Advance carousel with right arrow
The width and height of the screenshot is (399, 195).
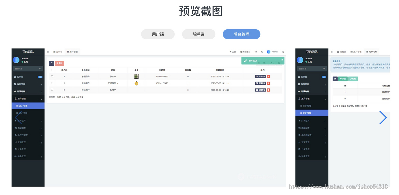click(x=383, y=118)
